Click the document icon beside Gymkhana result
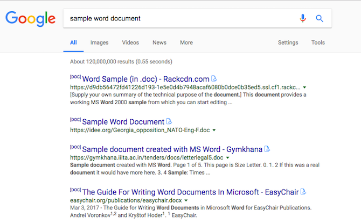This screenshot has height=224, width=361. (267, 149)
